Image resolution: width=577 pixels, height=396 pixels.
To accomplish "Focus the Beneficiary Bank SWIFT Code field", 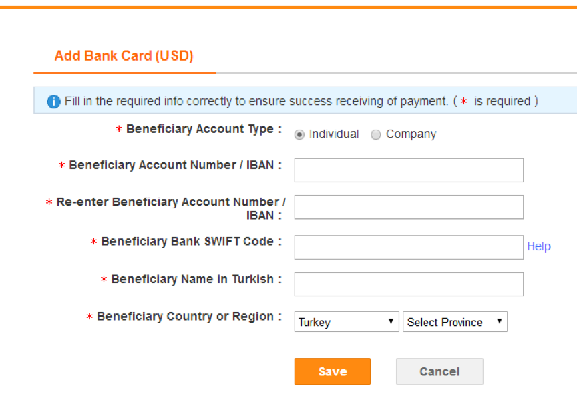I will 409,247.
